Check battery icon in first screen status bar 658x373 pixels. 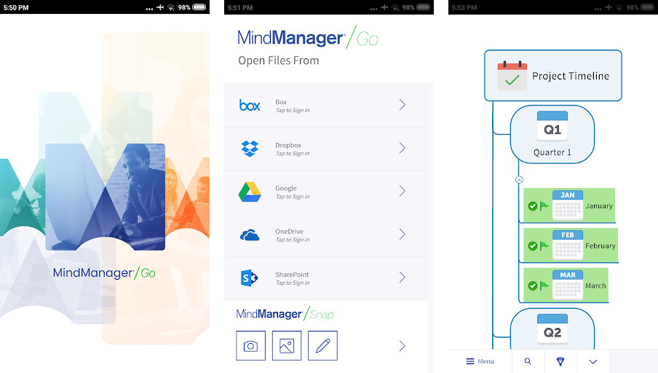point(199,7)
